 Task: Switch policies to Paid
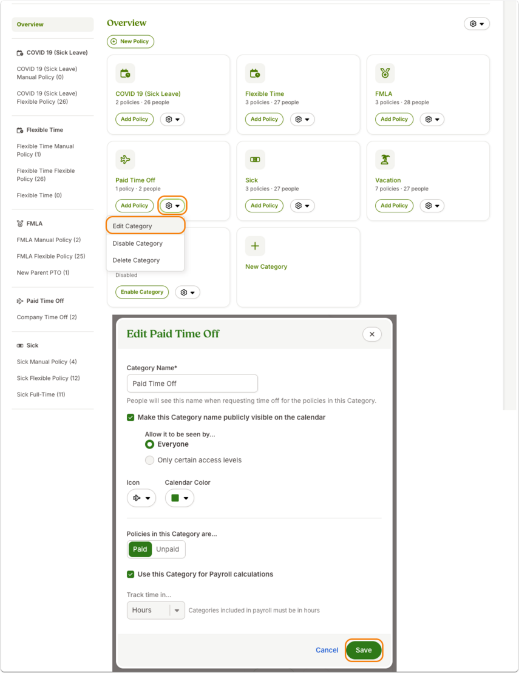point(140,549)
